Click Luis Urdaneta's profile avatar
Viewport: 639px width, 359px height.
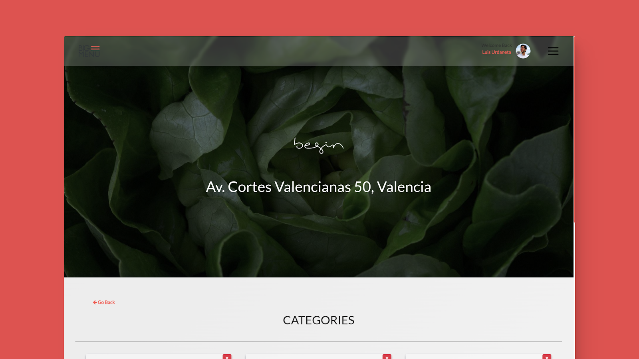523,51
